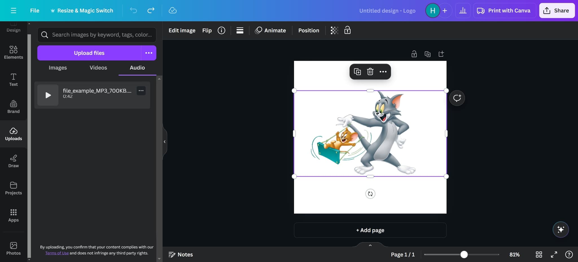Toggle fullscreen presentation mode
578x262 pixels.
[x=554, y=254]
